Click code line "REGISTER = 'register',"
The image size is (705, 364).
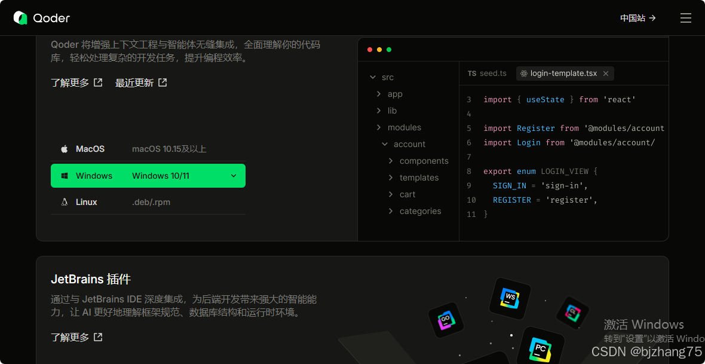click(x=545, y=200)
